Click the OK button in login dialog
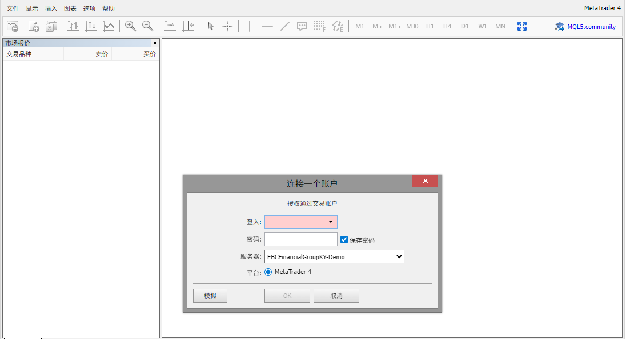Viewport: 626px width, 339px height. point(287,296)
